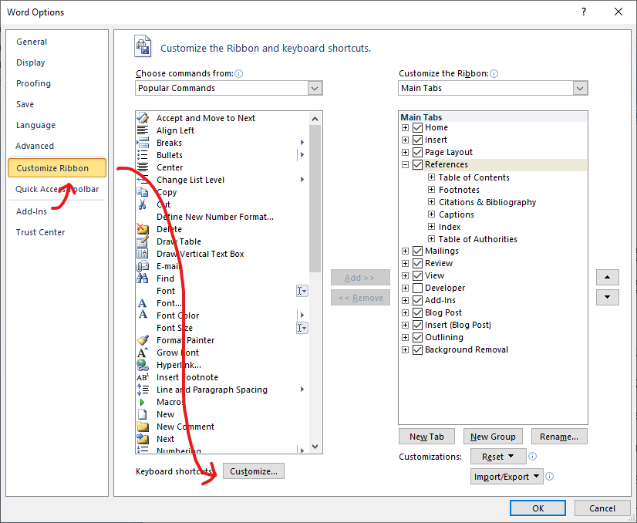Select Line and Paragraph Spacing icon
637x523 pixels.
[x=143, y=390]
